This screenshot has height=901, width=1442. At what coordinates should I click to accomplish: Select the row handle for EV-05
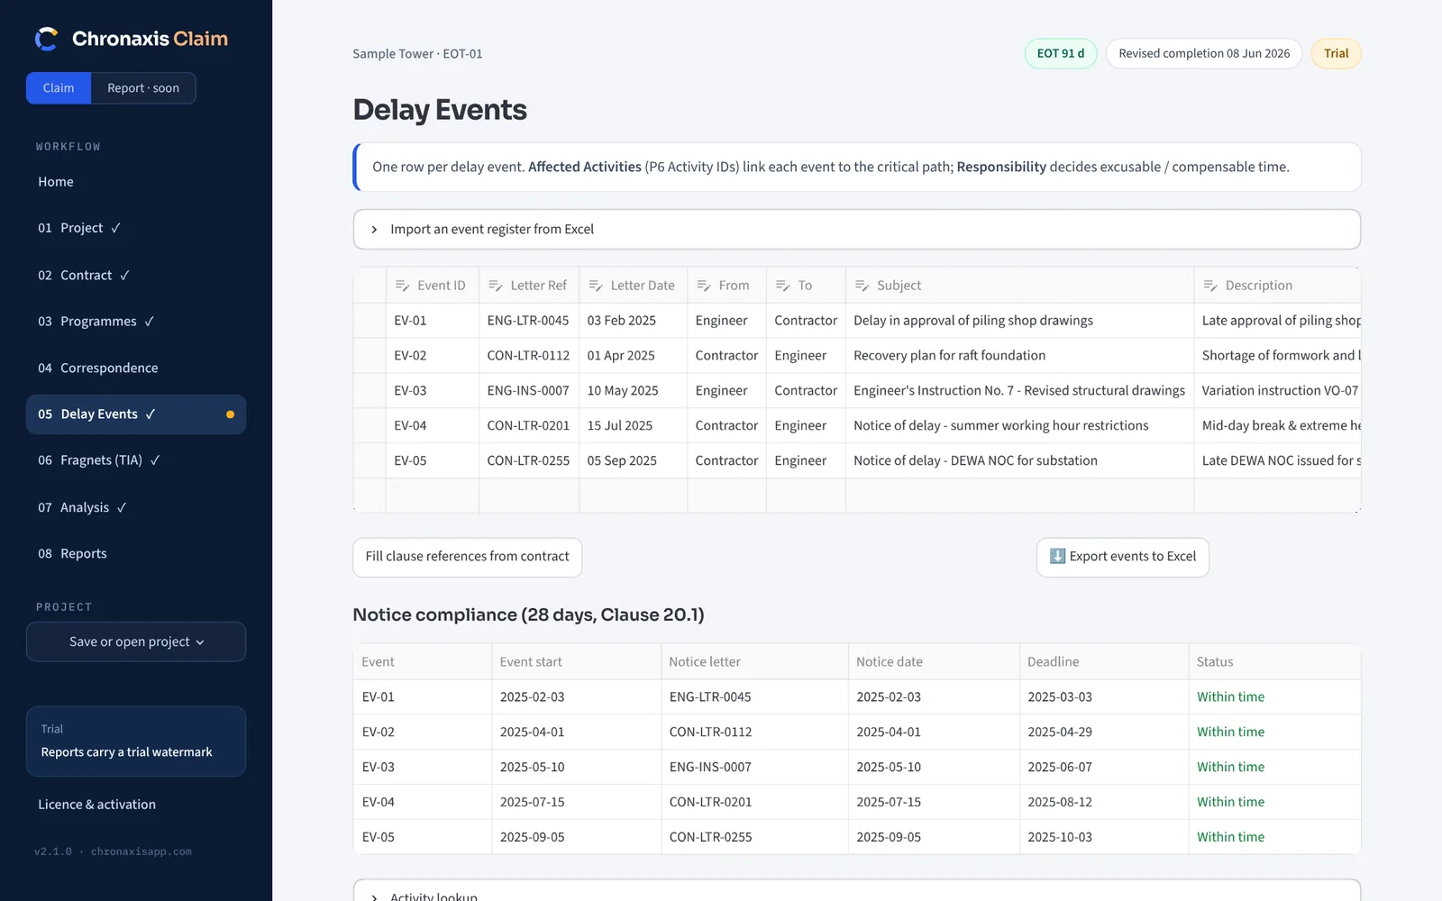[x=370, y=461]
